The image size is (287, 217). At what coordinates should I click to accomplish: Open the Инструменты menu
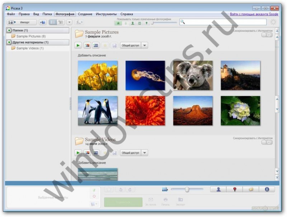(106, 14)
